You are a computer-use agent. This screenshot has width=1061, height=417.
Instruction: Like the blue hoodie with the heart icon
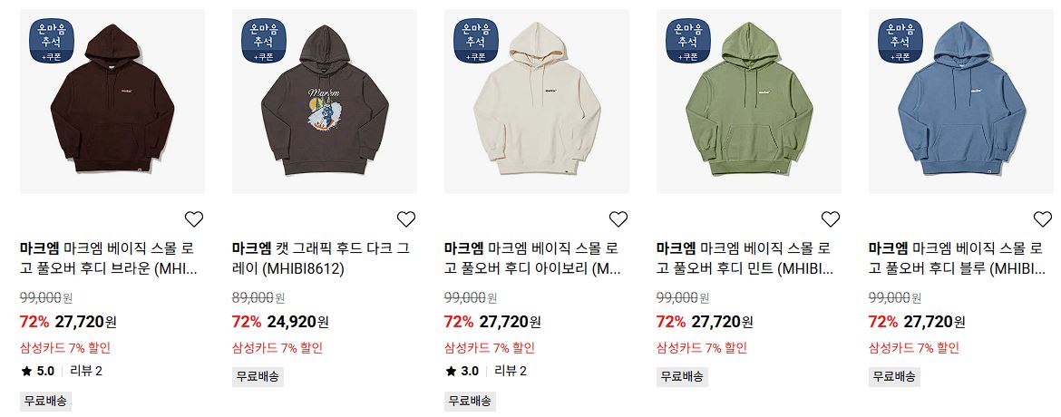[x=1043, y=218]
